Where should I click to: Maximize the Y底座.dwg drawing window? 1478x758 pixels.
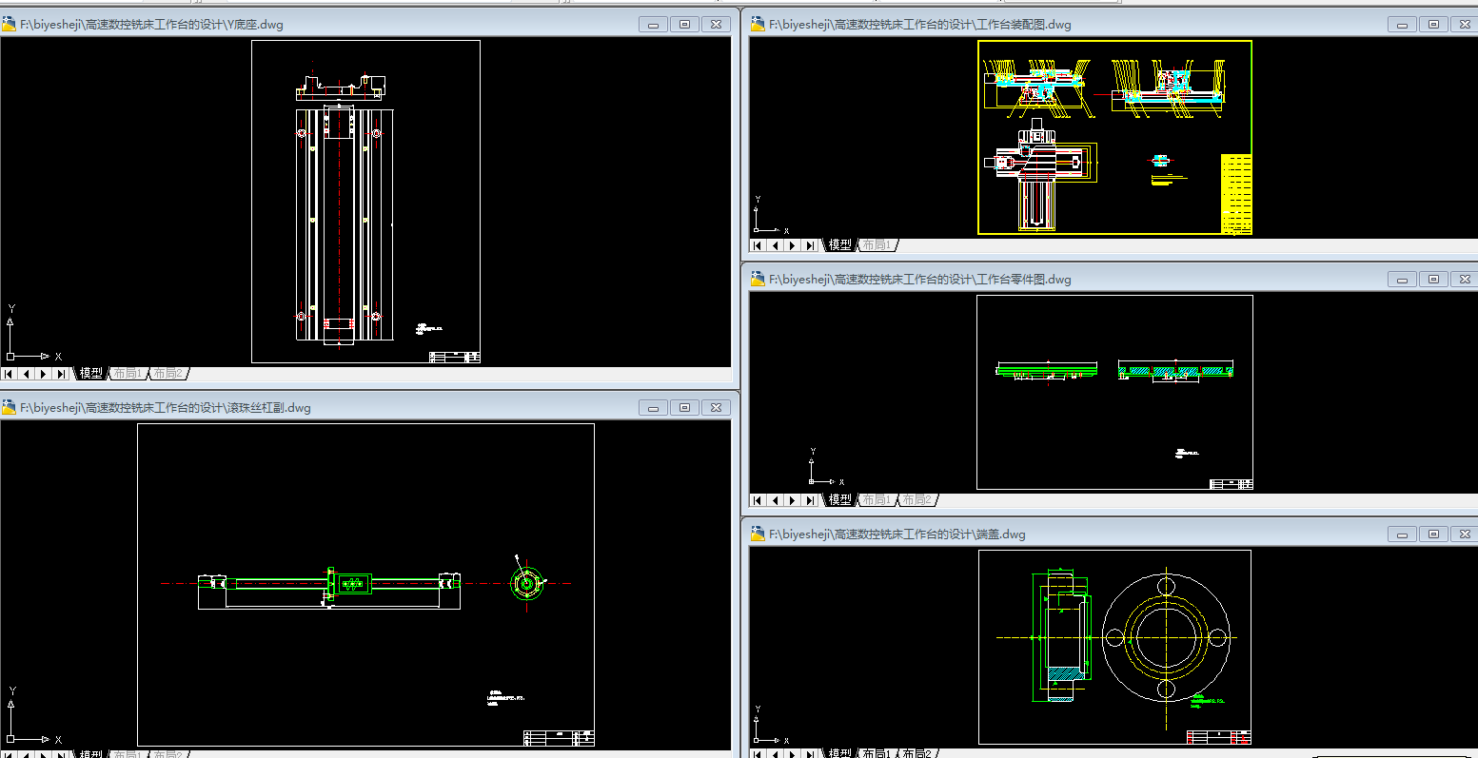click(x=685, y=25)
